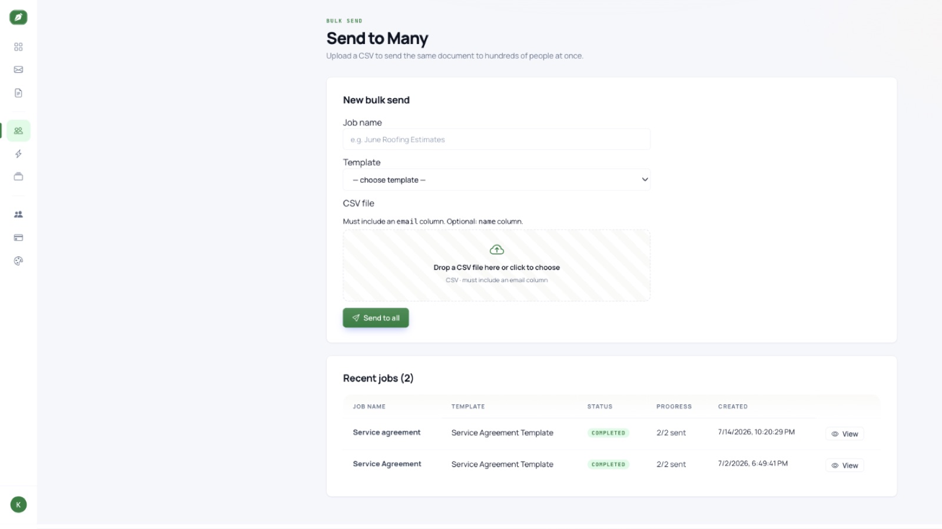Click the Send to all button

[376, 318]
